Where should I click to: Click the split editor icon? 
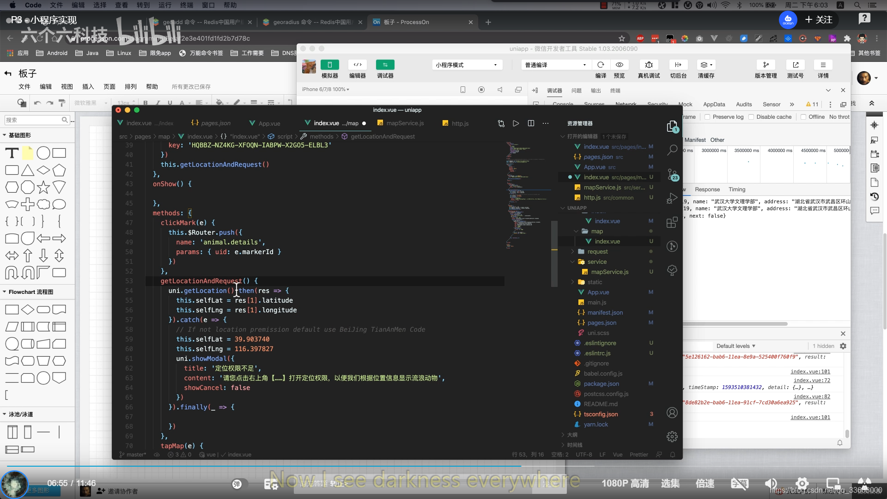coord(531,123)
